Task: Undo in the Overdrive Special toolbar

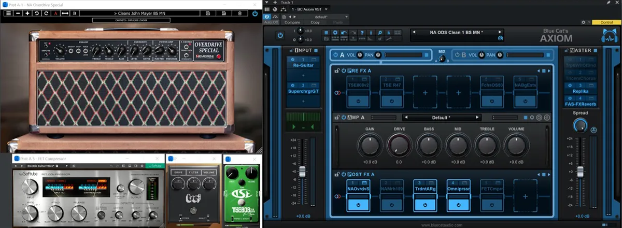Action: [37, 13]
